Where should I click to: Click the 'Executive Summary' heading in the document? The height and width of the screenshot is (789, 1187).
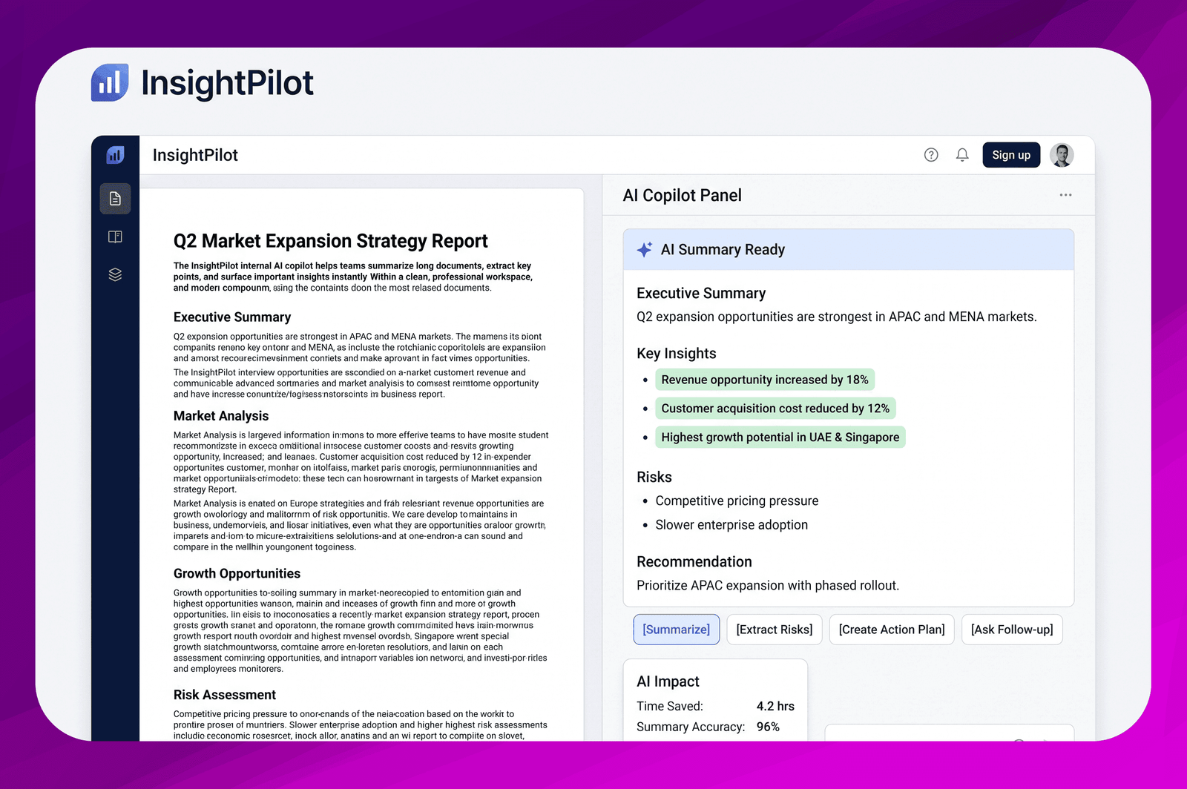(232, 317)
